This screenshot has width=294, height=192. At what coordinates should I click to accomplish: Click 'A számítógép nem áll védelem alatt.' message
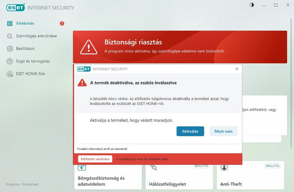[x=142, y=159]
